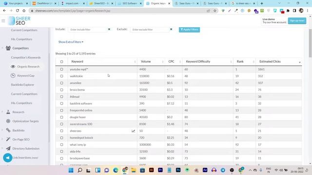Screen dimensions: 312x175
Task: Sort by the CPC column
Action: click(174, 62)
